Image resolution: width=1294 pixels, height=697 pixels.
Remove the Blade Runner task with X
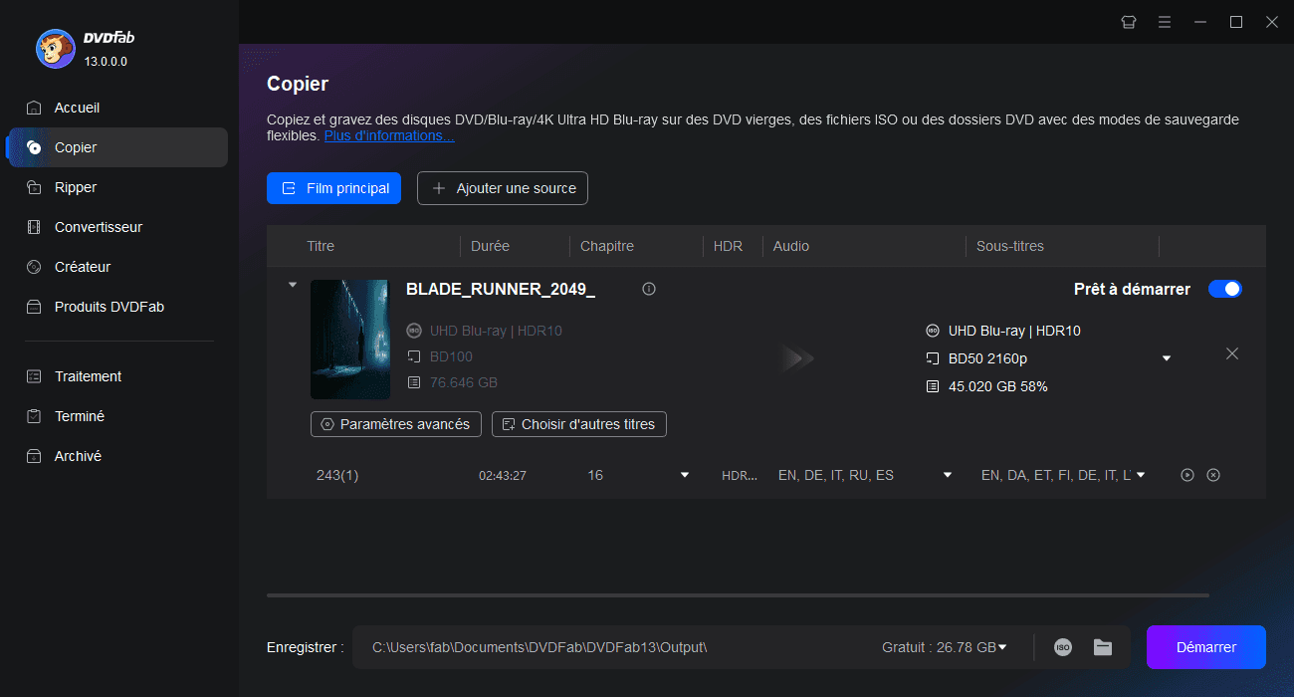tap(1232, 353)
